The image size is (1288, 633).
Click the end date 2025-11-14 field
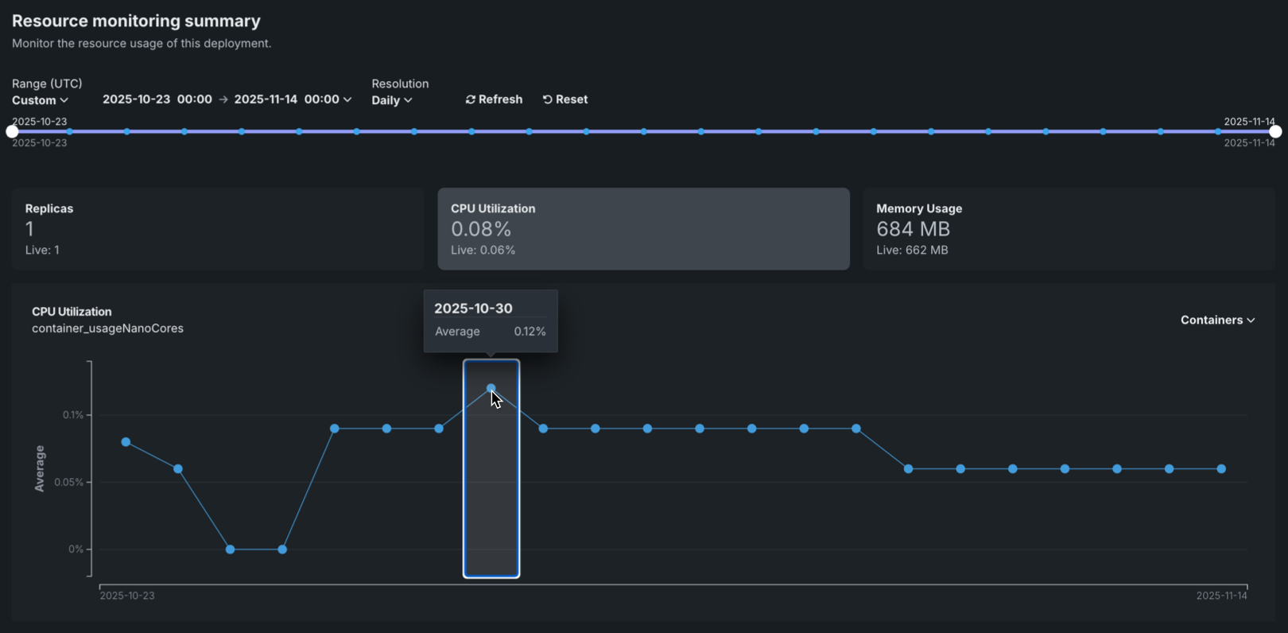(266, 99)
